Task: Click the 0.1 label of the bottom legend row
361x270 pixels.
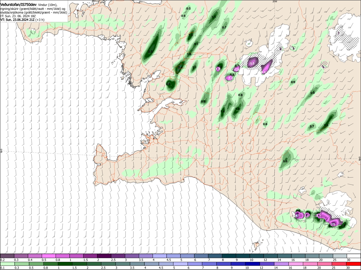Action: pos(2,268)
